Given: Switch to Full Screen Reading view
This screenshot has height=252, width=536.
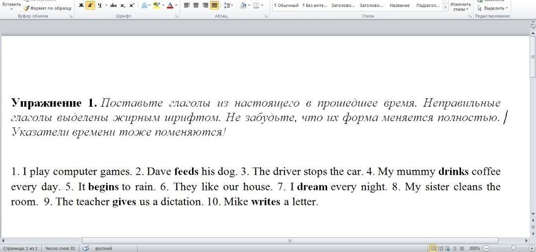Looking at the screenshot, I should (x=440, y=249).
